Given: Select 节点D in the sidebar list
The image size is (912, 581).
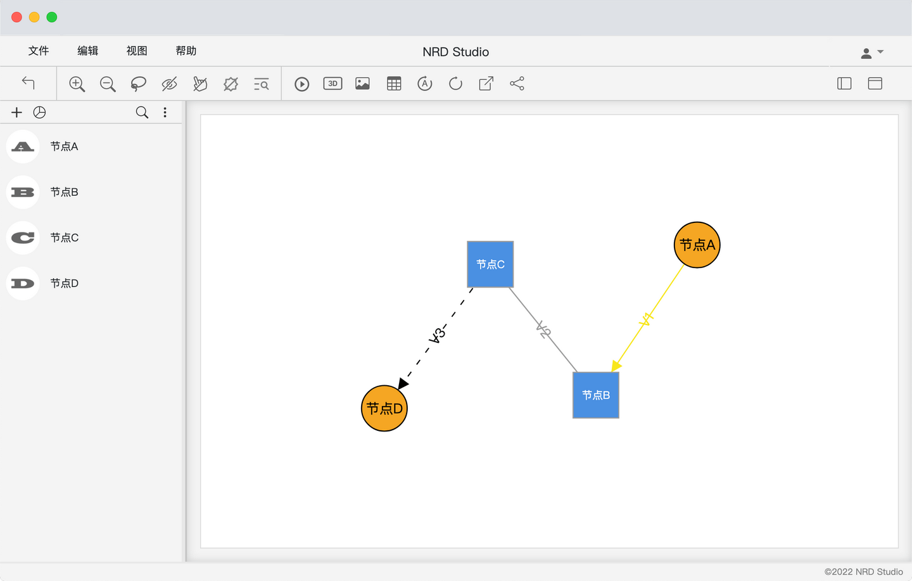Looking at the screenshot, I should click(x=91, y=283).
